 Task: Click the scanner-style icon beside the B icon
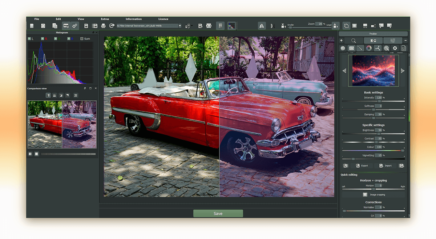click(209, 26)
